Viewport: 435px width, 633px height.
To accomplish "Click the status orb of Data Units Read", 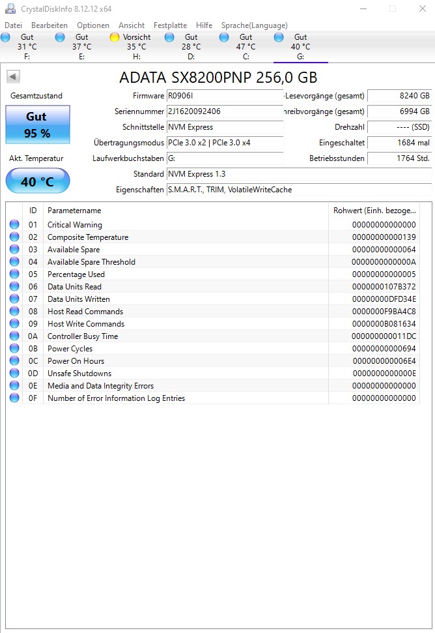I will click(14, 286).
